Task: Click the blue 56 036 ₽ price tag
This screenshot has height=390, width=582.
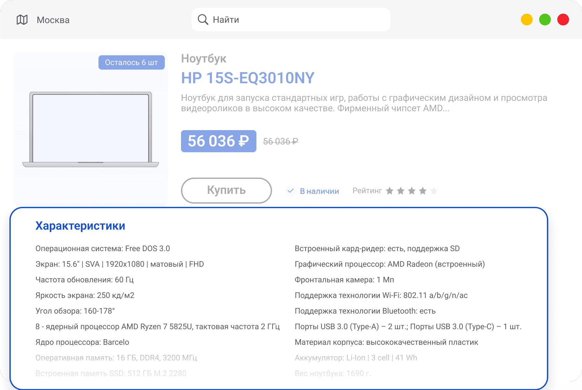Action: tap(218, 141)
